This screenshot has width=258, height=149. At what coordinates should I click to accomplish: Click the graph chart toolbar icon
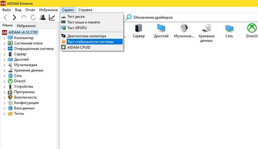[x=52, y=17]
